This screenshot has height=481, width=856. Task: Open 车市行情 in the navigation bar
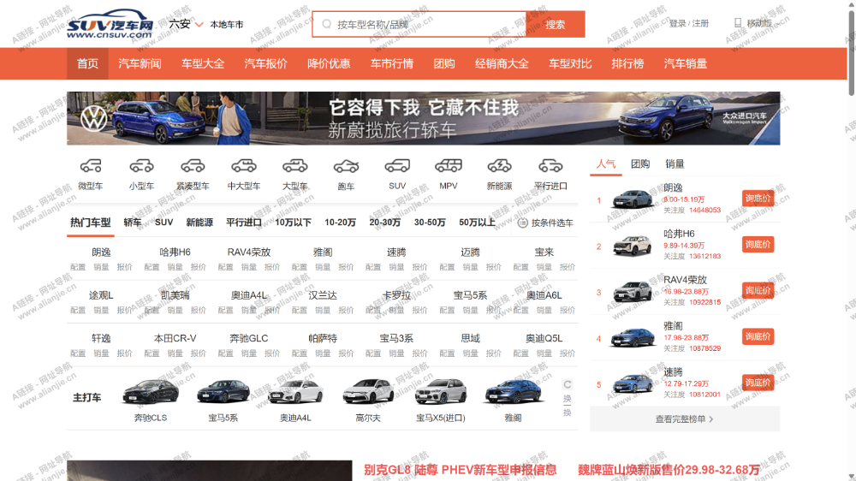click(392, 64)
